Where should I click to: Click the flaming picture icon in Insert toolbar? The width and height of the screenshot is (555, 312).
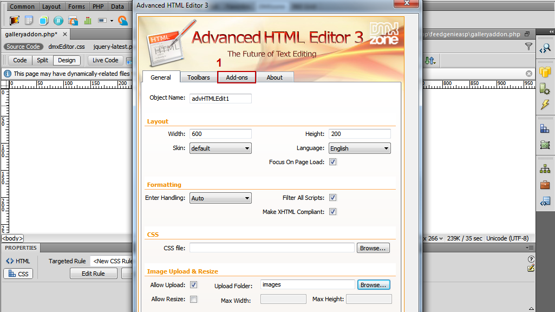[15, 21]
